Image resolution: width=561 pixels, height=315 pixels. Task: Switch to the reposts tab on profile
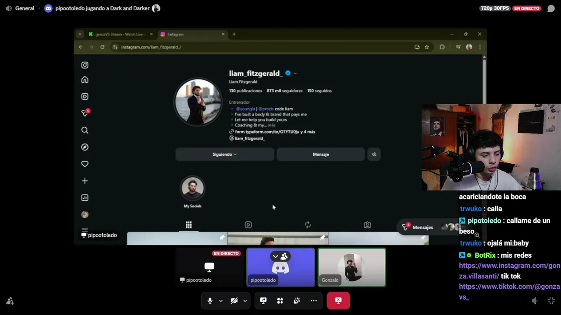(x=308, y=225)
